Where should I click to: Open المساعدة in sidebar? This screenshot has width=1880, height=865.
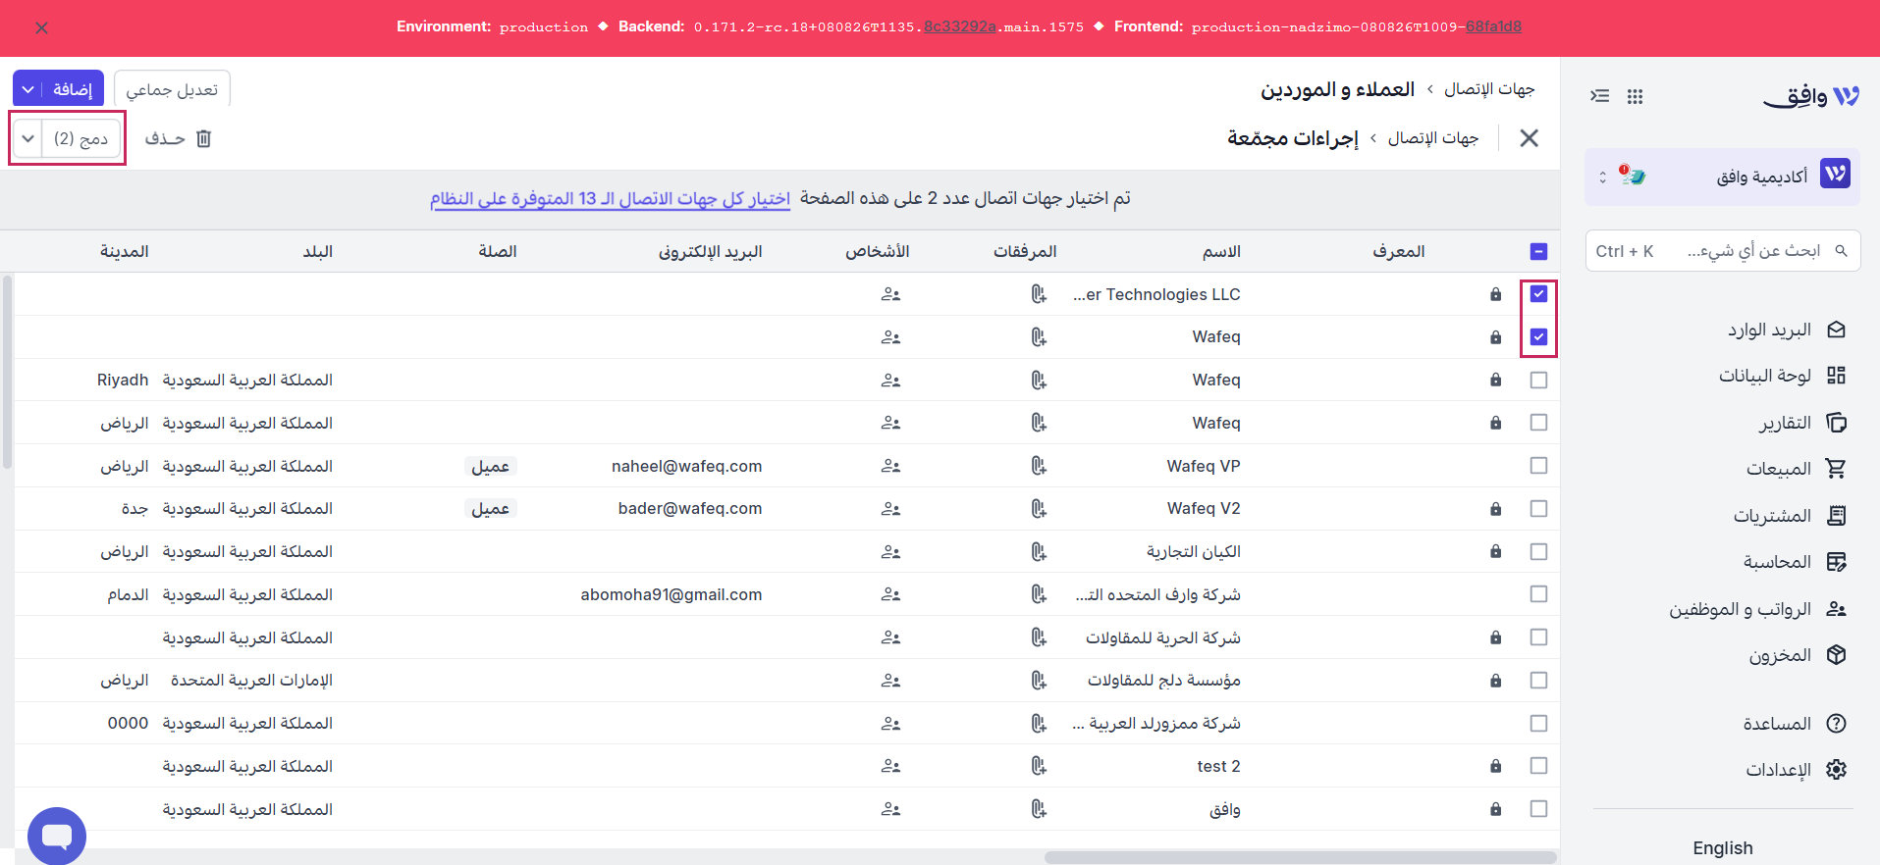[x=1795, y=724]
